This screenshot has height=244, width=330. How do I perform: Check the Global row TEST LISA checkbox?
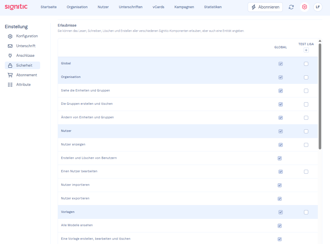(306, 64)
